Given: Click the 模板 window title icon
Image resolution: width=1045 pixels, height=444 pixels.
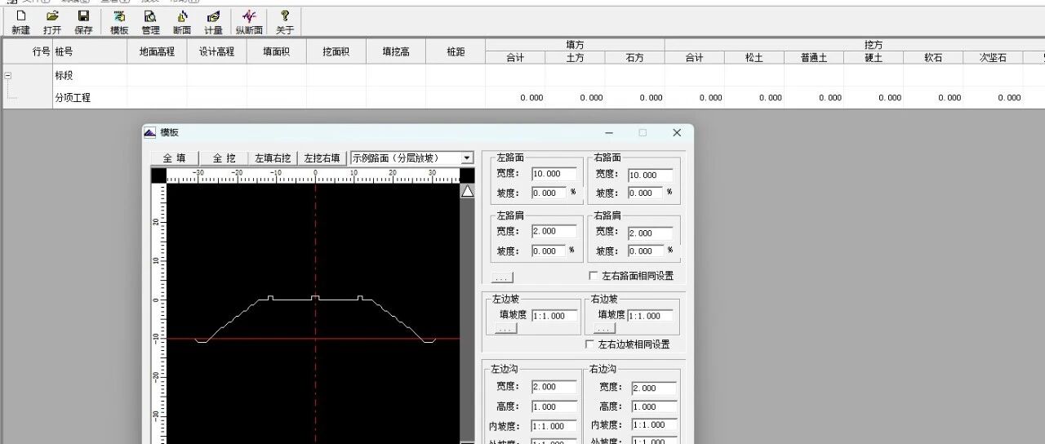Looking at the screenshot, I should 150,132.
